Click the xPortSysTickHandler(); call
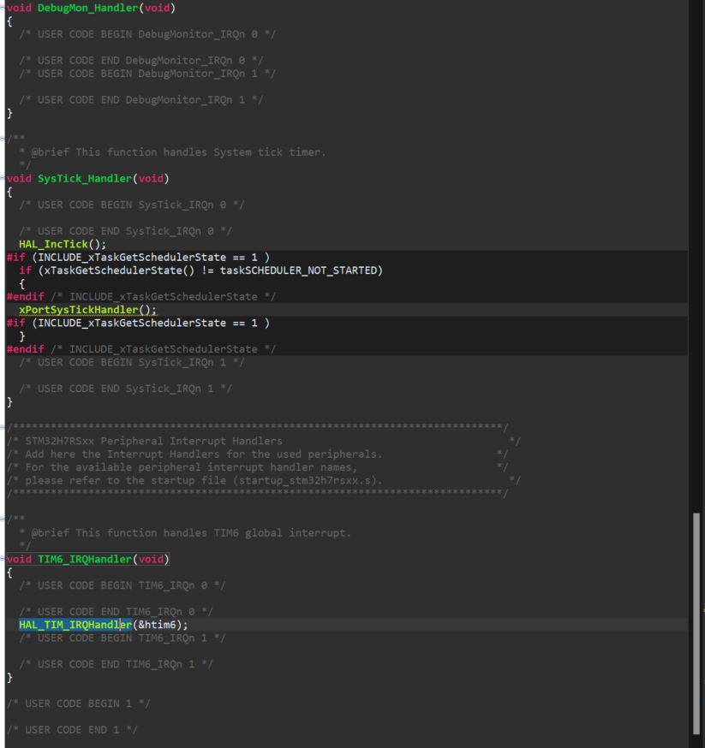This screenshot has height=748, width=705. point(87,310)
